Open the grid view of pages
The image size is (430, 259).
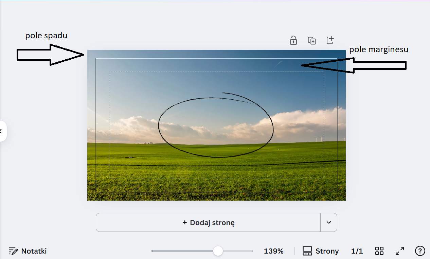pos(379,251)
